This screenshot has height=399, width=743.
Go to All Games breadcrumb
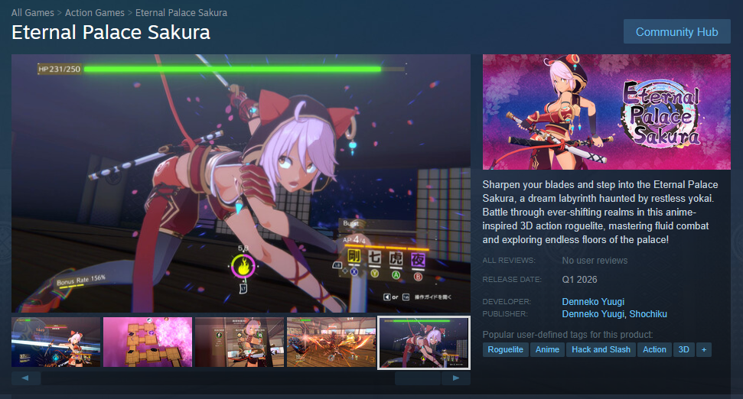(33, 13)
